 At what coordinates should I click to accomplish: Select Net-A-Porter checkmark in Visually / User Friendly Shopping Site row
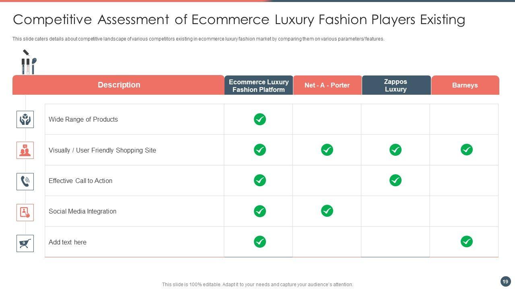(x=327, y=150)
